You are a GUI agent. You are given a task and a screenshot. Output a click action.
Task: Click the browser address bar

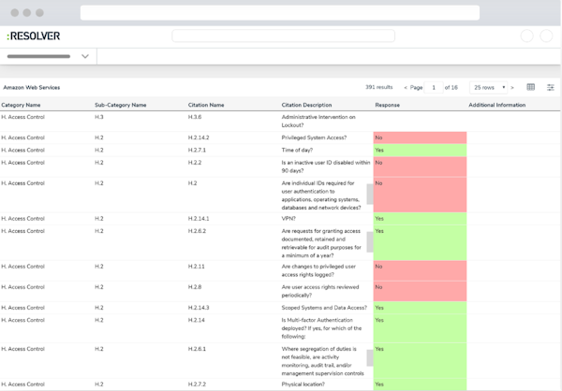(x=280, y=12)
